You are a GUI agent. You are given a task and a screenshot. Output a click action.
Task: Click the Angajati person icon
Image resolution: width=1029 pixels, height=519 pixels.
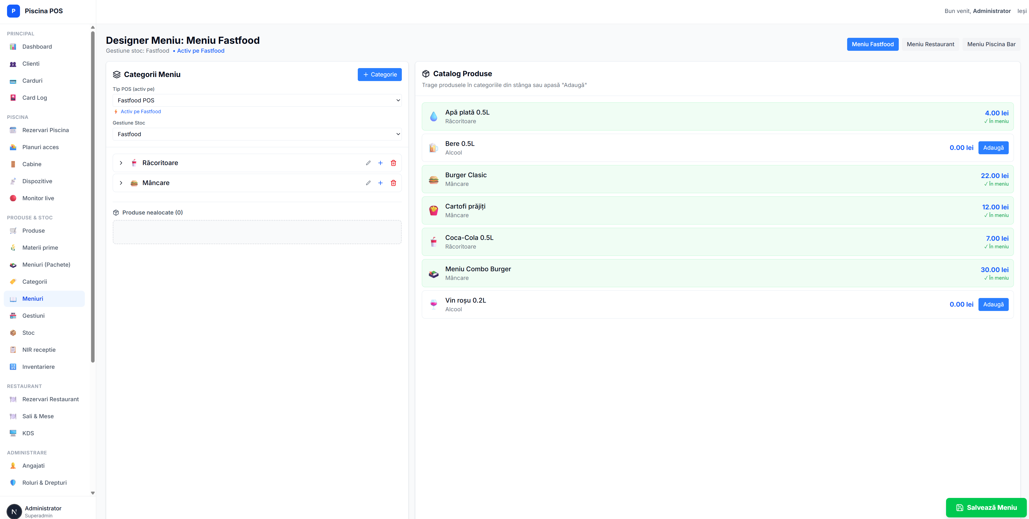(x=13, y=466)
